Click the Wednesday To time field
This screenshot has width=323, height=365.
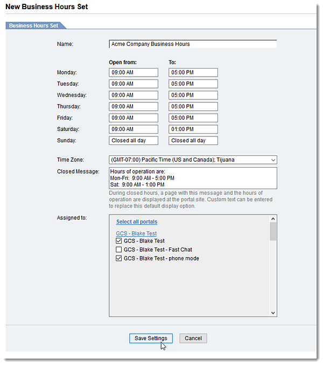193,95
